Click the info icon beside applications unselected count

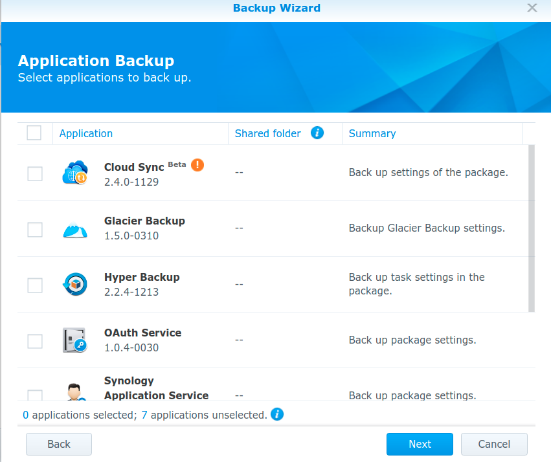coord(276,414)
